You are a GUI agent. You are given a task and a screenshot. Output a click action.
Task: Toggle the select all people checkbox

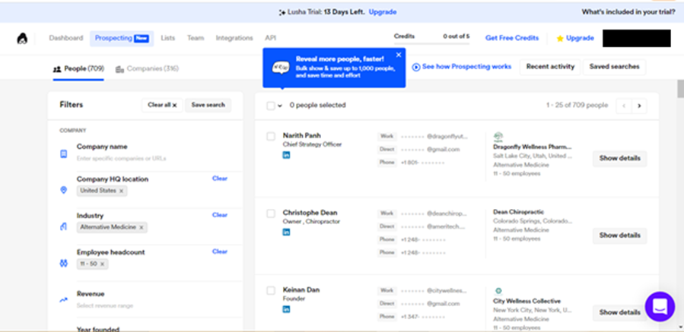(x=270, y=106)
